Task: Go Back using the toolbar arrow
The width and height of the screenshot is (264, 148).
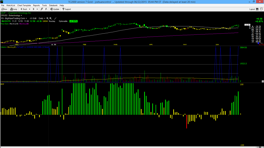Action: tap(24, 9)
